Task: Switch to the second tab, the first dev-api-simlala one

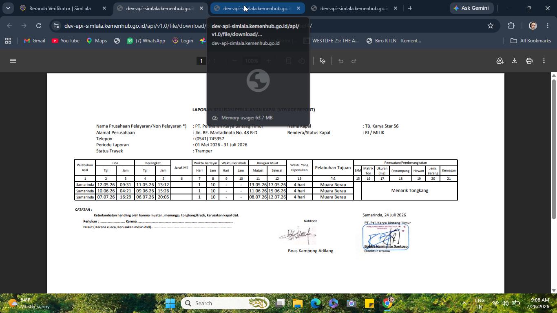Action: tap(160, 8)
